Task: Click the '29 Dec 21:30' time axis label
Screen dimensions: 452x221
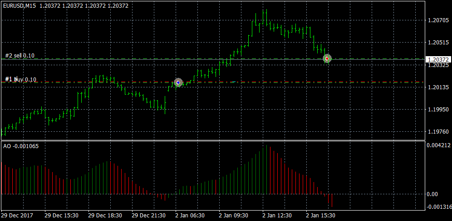Action: 148,215
